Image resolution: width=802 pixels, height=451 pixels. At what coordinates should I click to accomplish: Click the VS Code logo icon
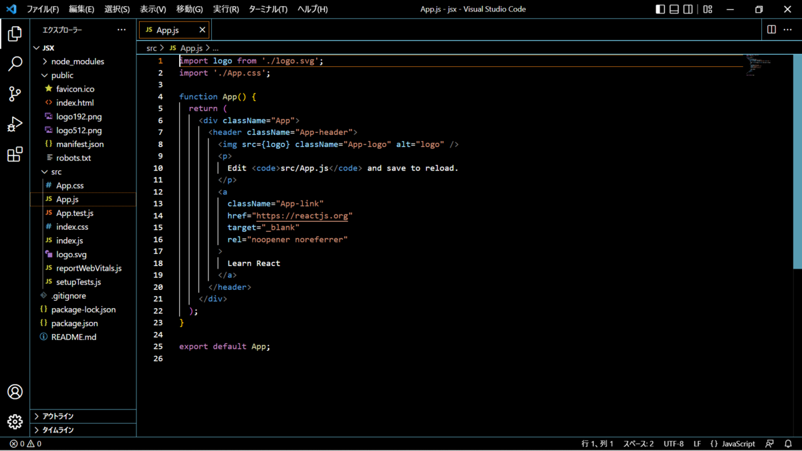coord(11,9)
